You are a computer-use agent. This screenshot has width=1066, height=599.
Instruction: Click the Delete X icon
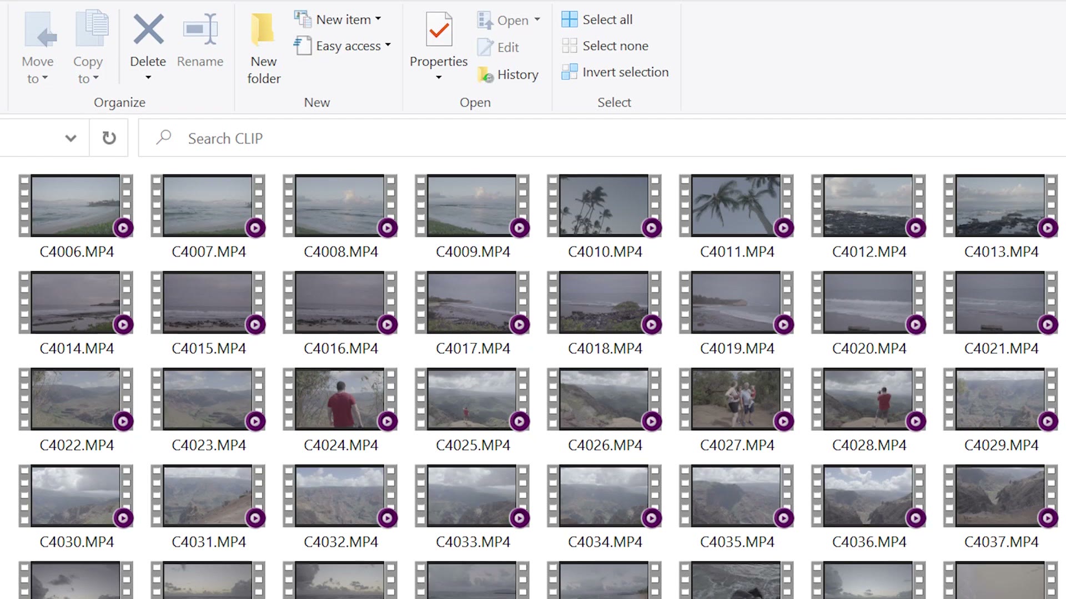[148, 29]
